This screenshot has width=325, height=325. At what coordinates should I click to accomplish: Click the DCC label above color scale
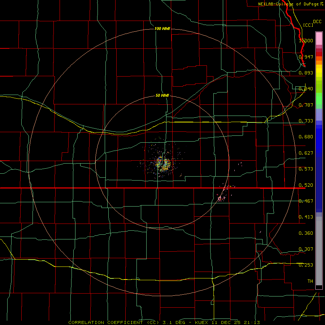(317, 22)
